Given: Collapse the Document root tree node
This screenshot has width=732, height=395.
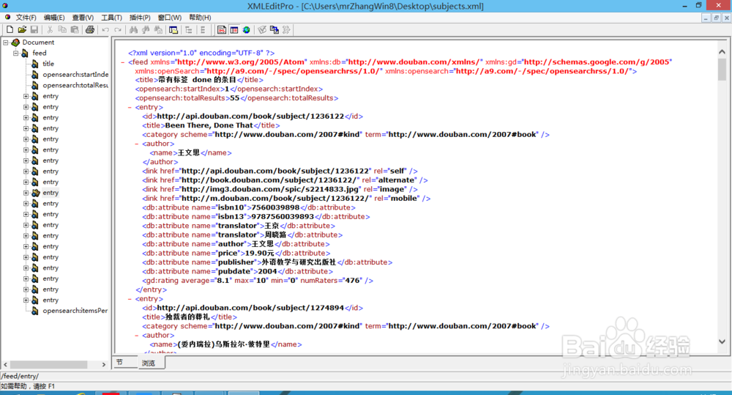Looking at the screenshot, I should point(6,42).
